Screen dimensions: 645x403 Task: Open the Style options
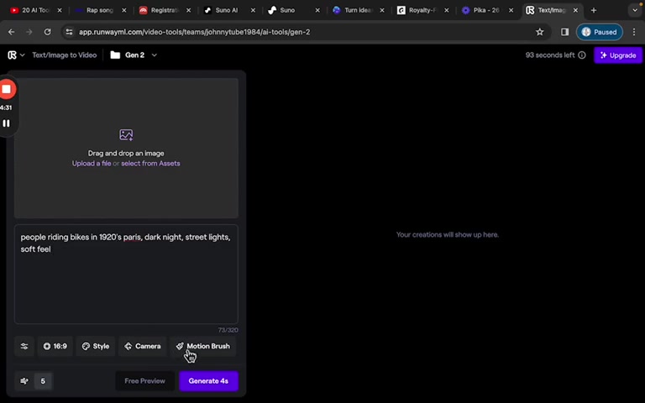(96, 346)
